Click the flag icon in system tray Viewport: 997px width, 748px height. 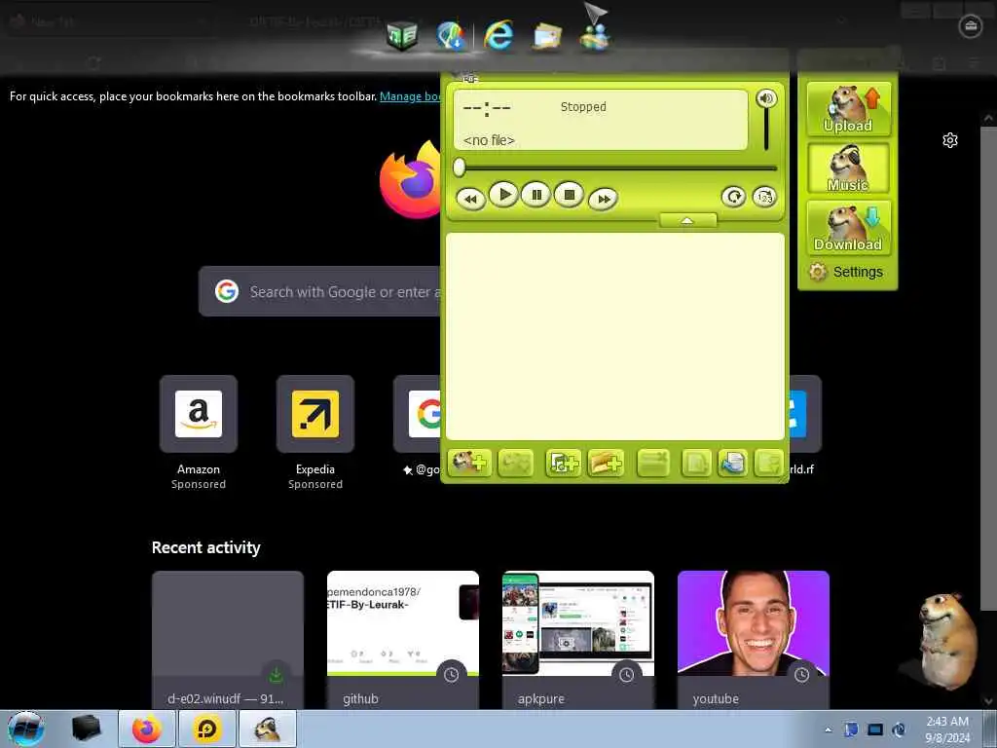click(851, 729)
